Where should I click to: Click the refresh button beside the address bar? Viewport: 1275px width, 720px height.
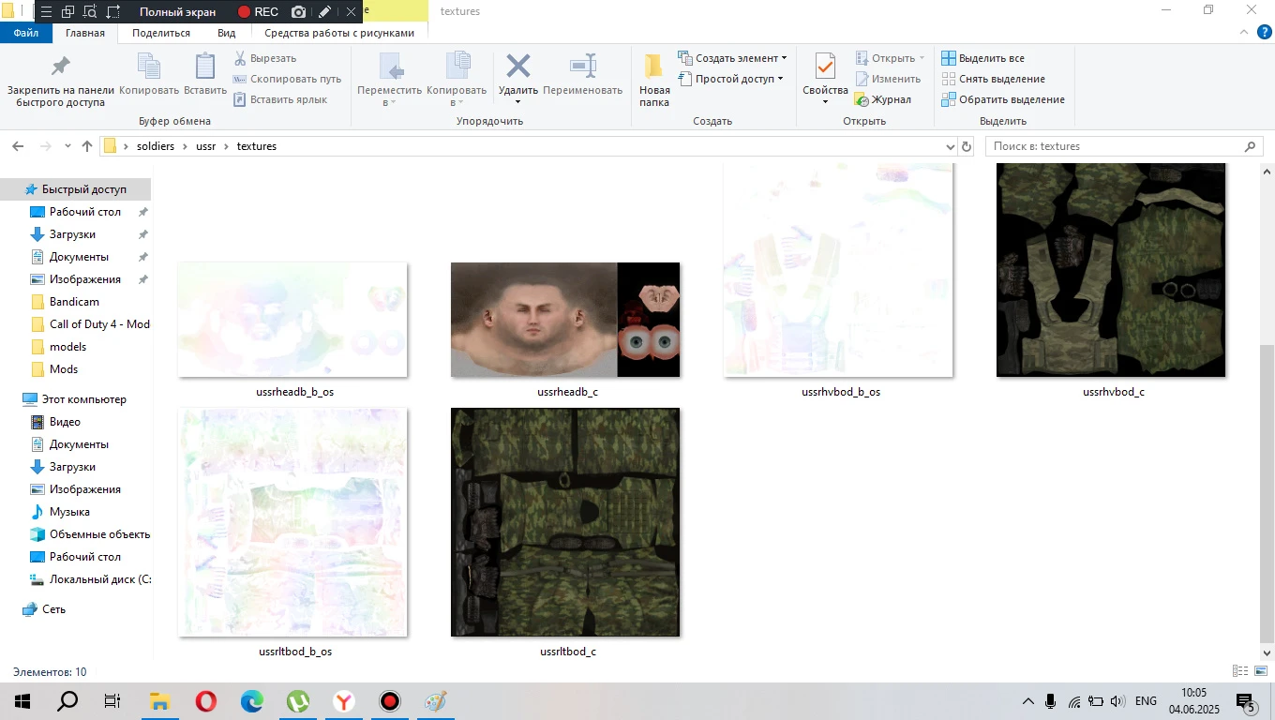coord(967,146)
